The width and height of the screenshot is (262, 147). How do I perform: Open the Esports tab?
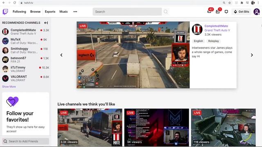(50, 12)
